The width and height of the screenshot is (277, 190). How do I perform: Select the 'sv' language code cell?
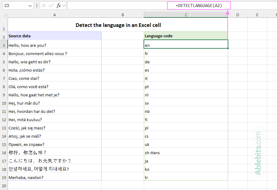(186, 102)
